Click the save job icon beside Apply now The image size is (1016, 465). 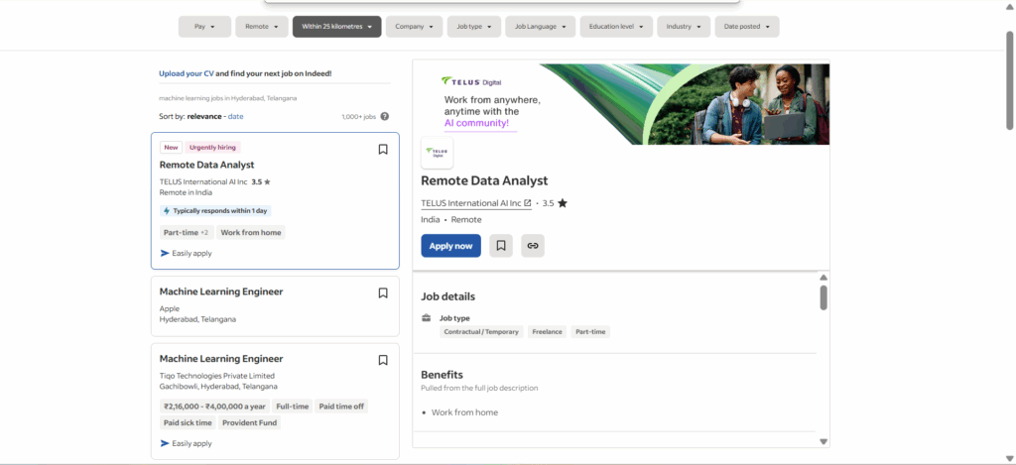501,246
